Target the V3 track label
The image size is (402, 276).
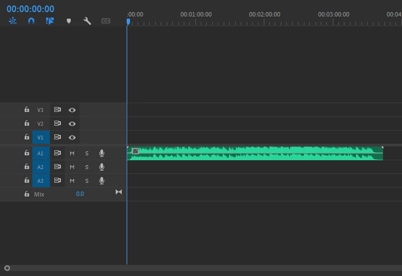click(x=40, y=110)
